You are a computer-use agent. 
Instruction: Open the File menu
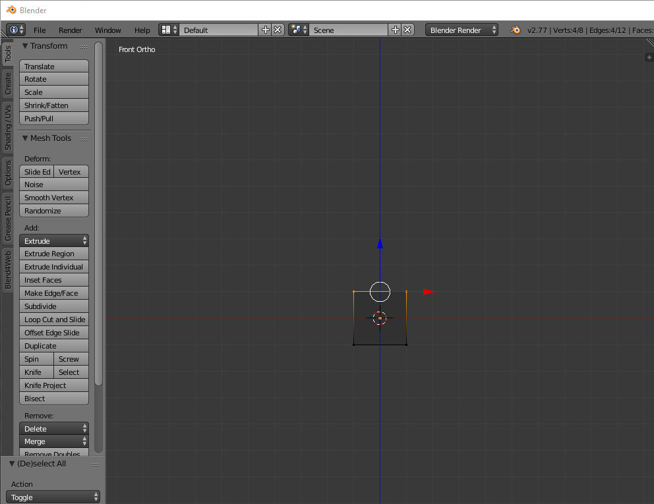[40, 30]
